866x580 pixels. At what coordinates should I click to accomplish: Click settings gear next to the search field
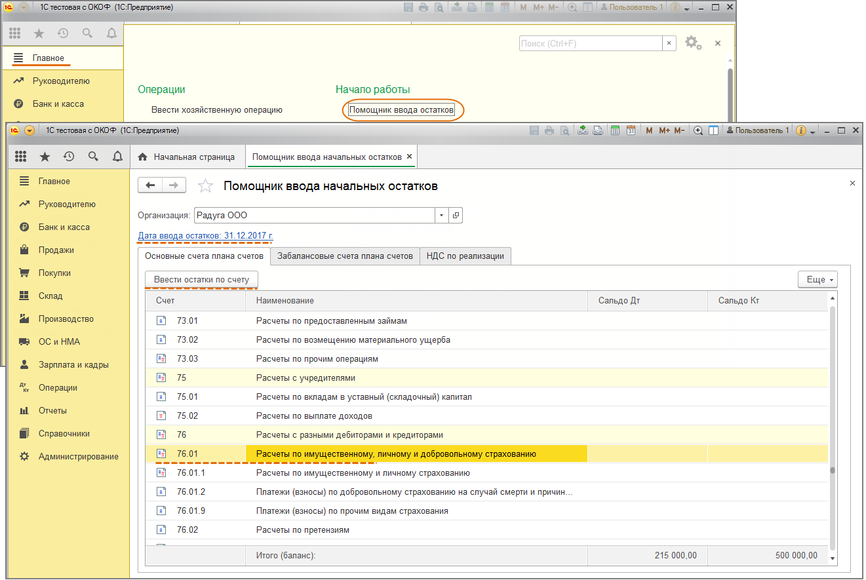point(692,43)
